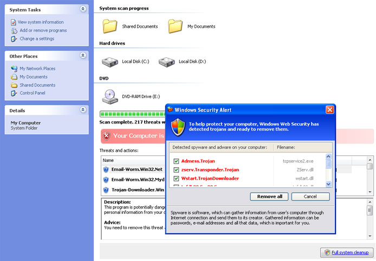Click the Full system cleanup button
376x261 pixels.
click(347, 252)
